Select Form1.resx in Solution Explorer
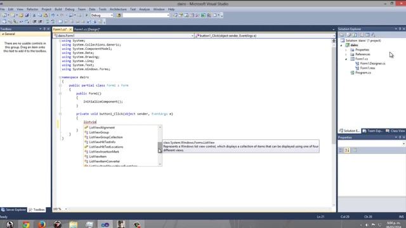The height and width of the screenshot is (228, 406). pyautogui.click(x=367, y=68)
